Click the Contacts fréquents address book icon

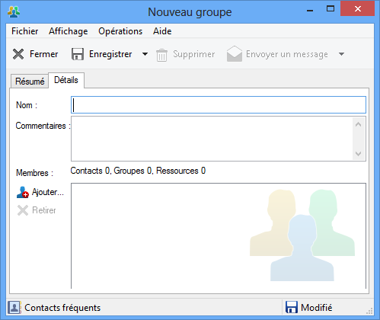pos(14,308)
